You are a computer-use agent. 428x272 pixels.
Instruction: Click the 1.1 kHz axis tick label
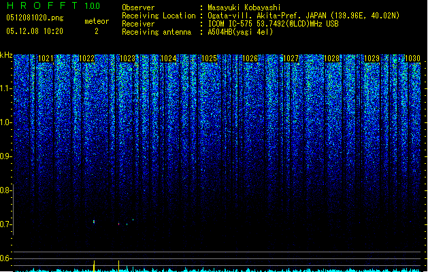[x=6, y=88]
